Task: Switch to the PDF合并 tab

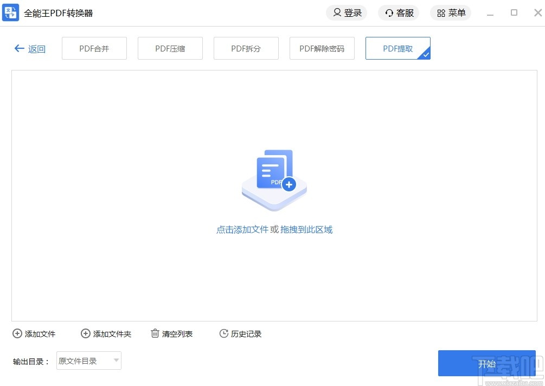Action: pyautogui.click(x=94, y=48)
